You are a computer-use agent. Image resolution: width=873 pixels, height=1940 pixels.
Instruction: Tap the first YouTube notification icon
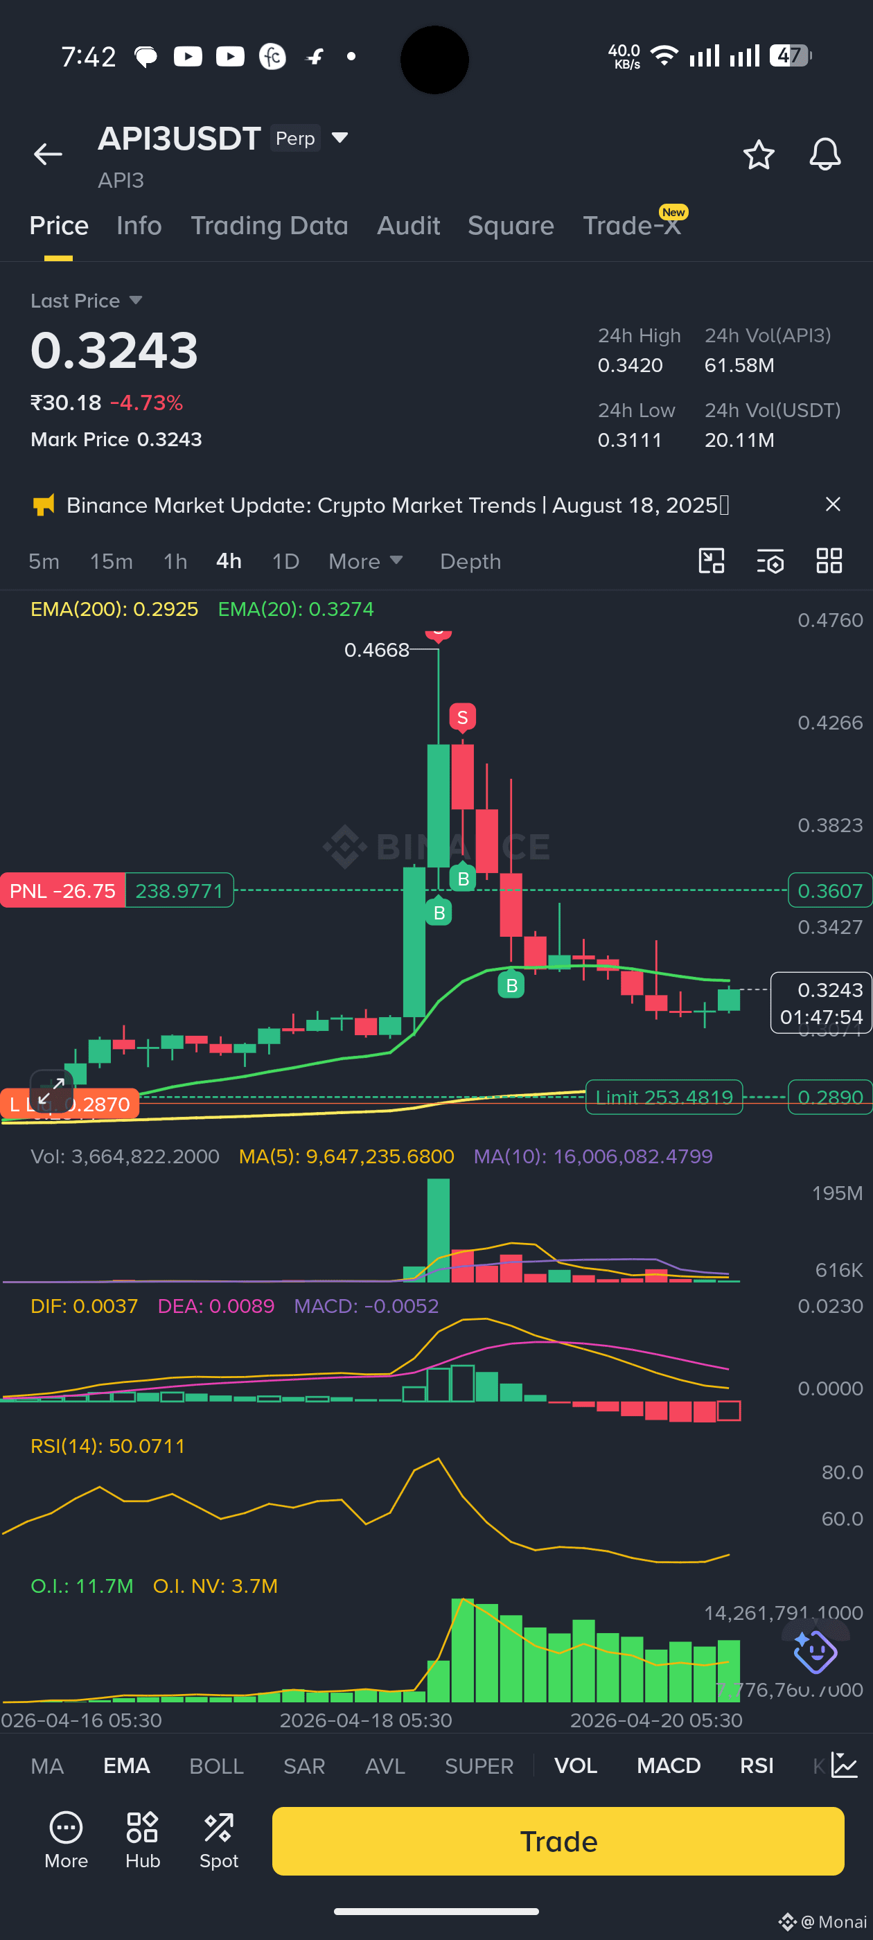[188, 57]
